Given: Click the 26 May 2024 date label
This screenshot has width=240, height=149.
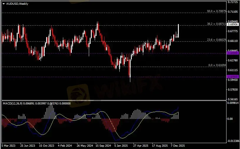Looking at the screenshot, I should click(85, 146).
